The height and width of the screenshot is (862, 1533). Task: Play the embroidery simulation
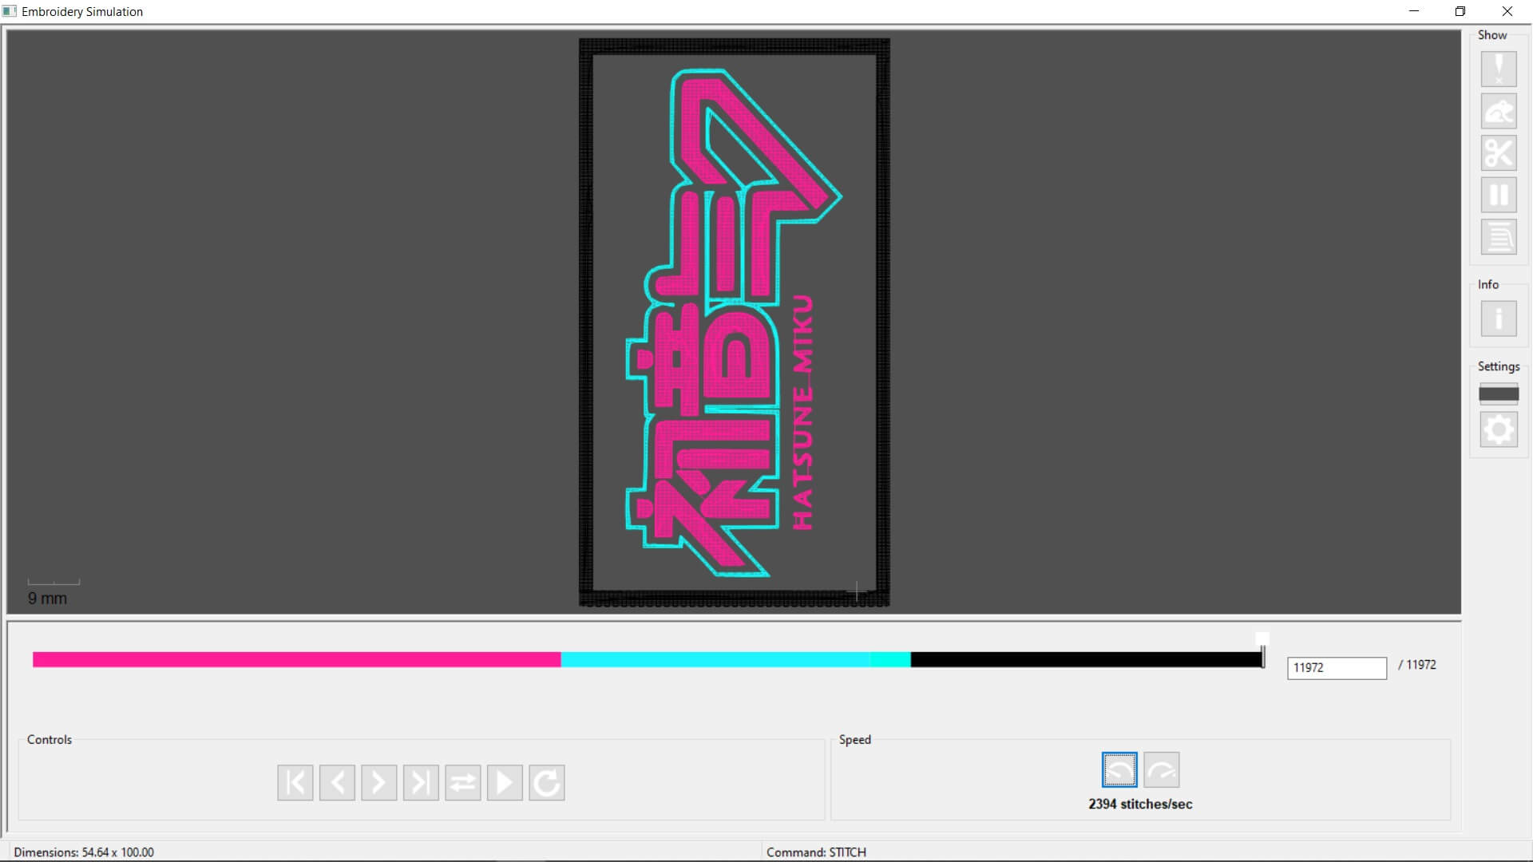pyautogui.click(x=505, y=782)
